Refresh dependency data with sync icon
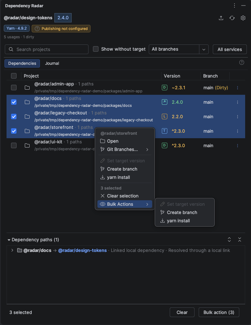 click(x=232, y=18)
